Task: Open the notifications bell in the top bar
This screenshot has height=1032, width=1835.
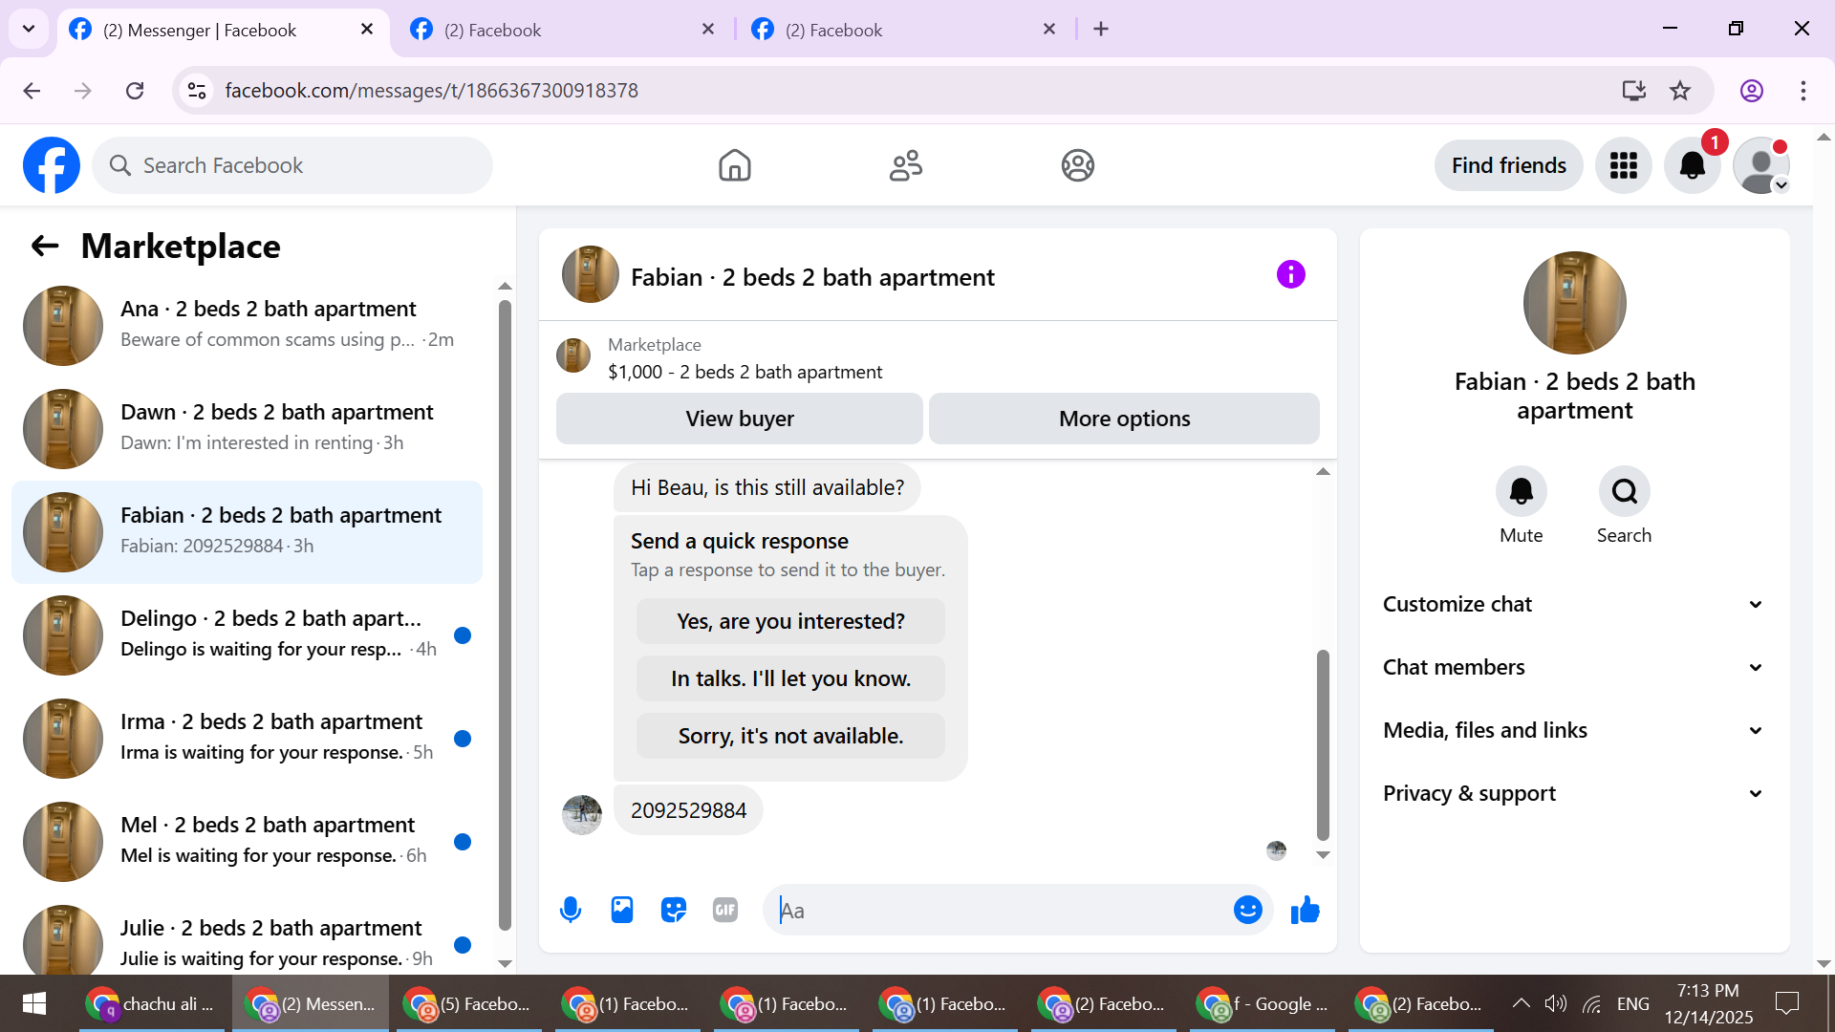Action: [1692, 165]
